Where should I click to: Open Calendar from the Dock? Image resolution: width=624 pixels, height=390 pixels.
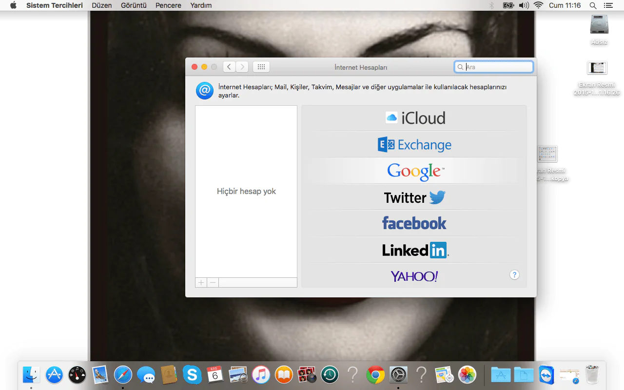(x=214, y=374)
